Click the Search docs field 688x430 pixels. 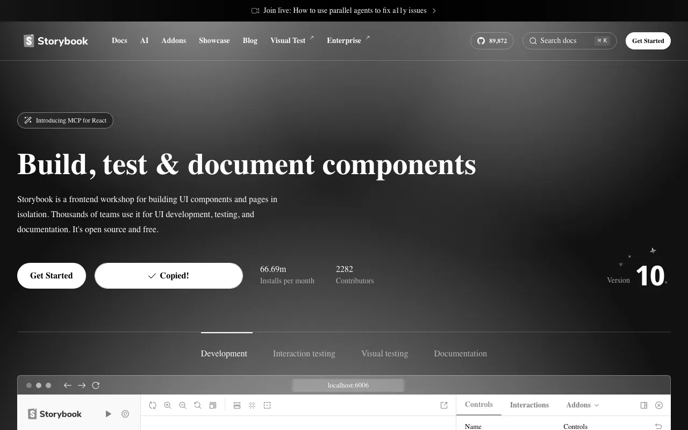pyautogui.click(x=570, y=41)
